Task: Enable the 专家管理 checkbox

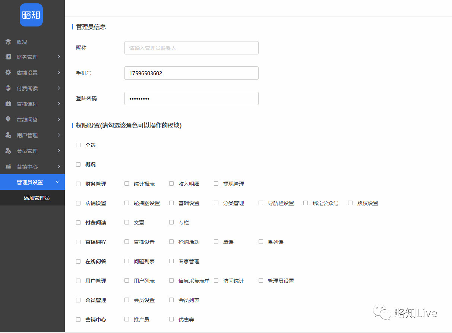Action: click(171, 261)
